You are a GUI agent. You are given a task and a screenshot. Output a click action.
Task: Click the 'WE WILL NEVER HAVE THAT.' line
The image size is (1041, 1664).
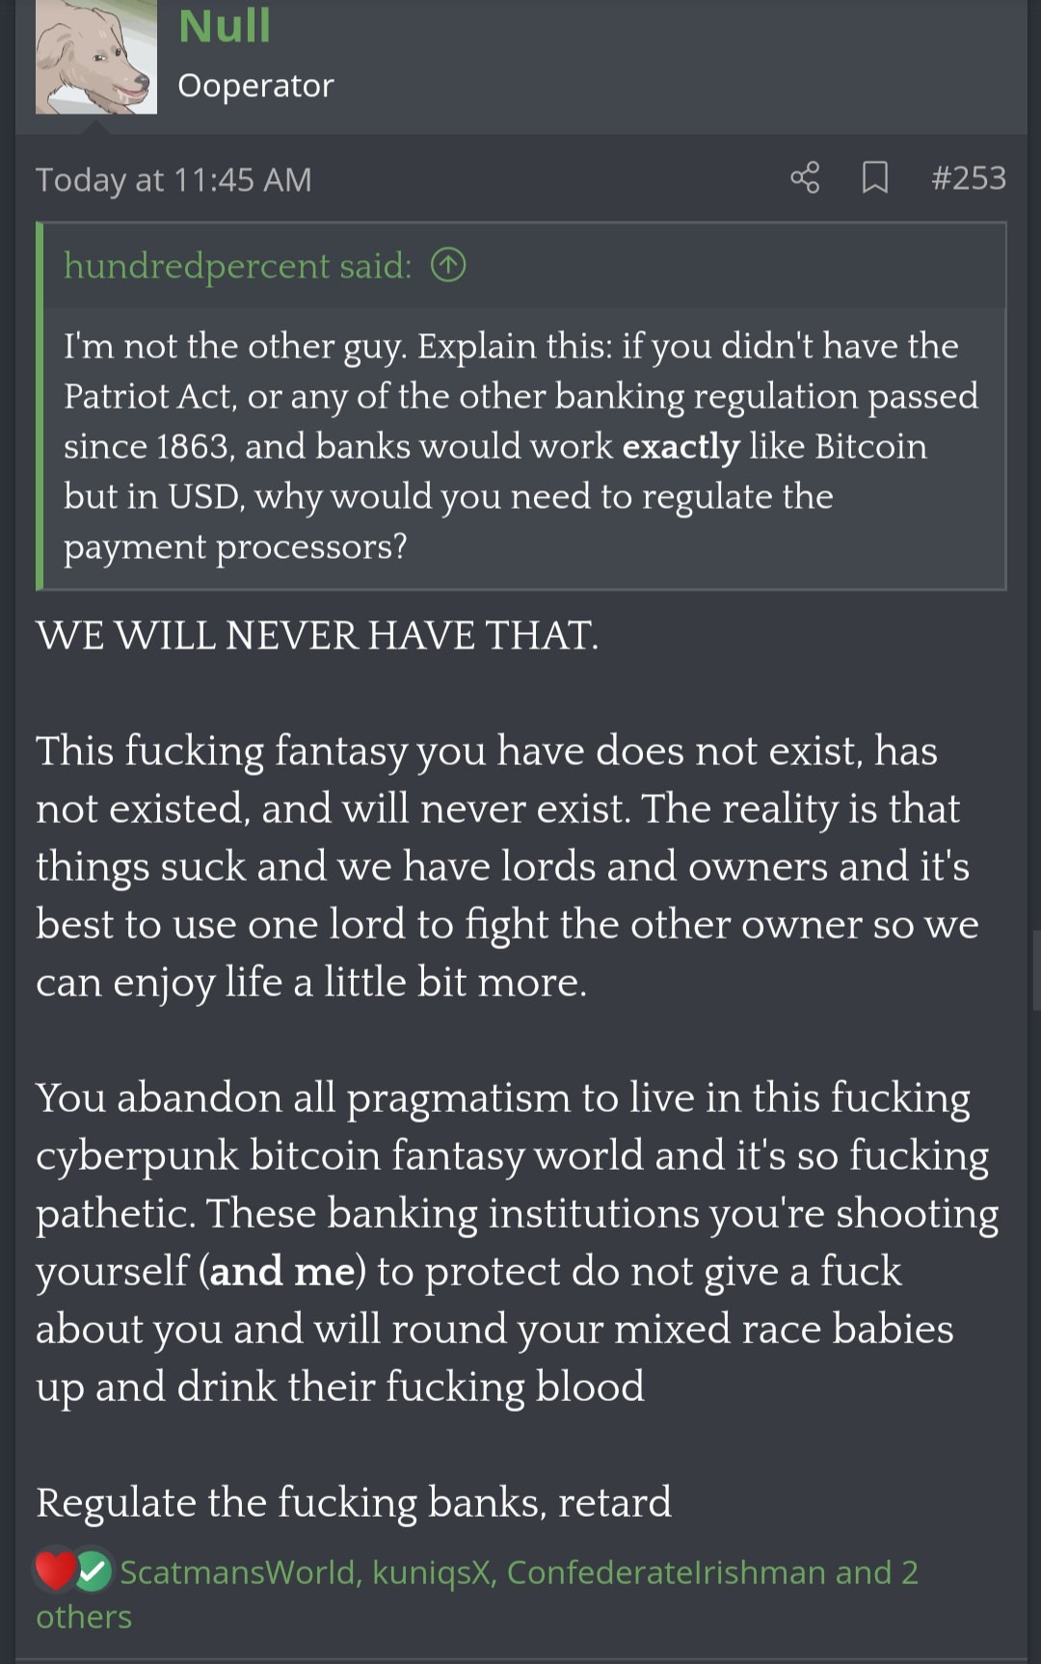click(317, 635)
